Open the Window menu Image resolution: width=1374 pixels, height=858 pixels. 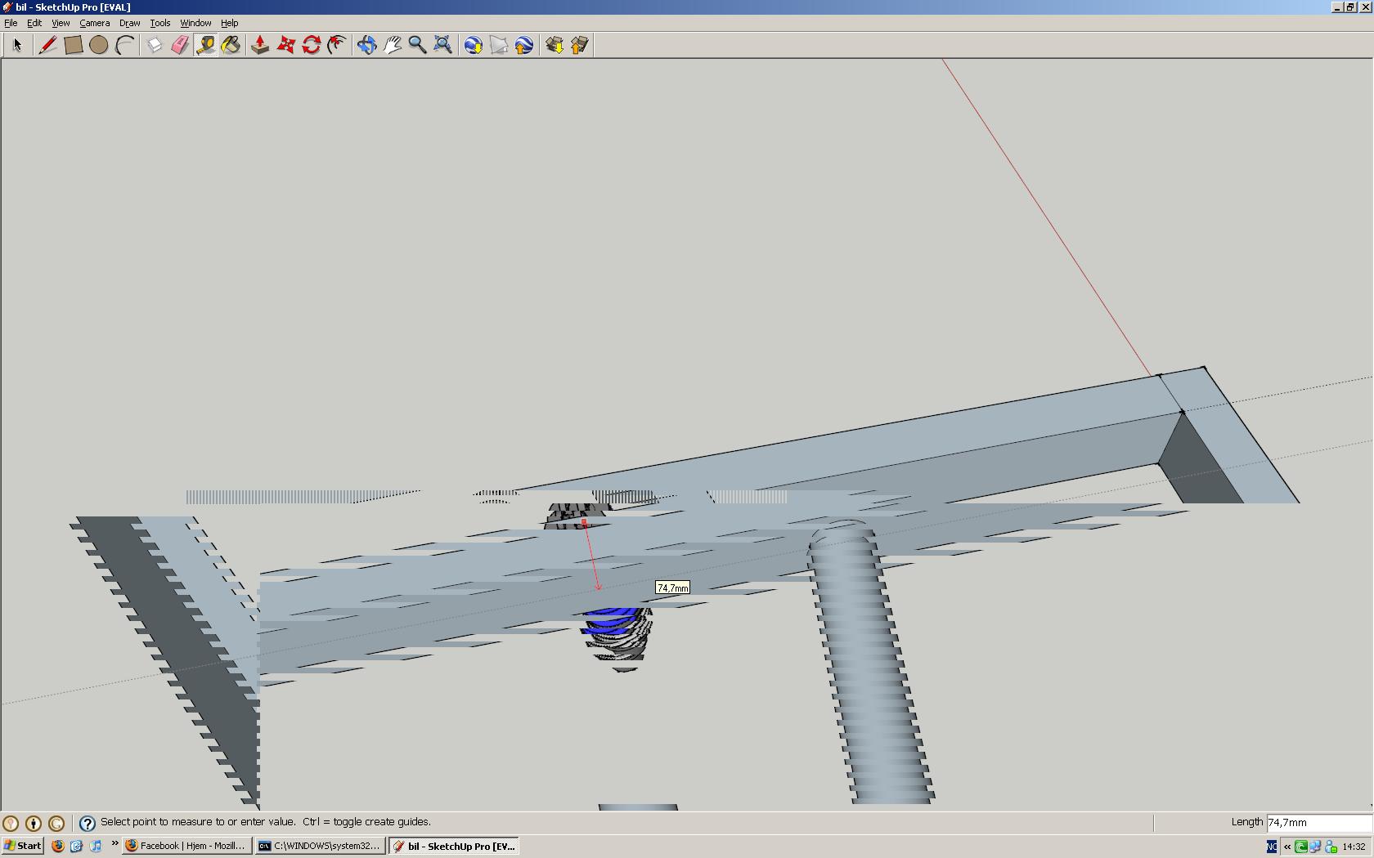click(195, 23)
